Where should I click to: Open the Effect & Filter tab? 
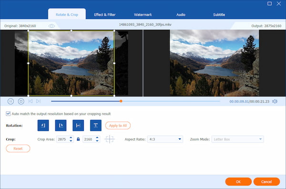click(105, 15)
